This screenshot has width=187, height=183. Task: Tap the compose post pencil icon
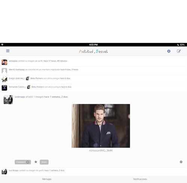click(179, 51)
